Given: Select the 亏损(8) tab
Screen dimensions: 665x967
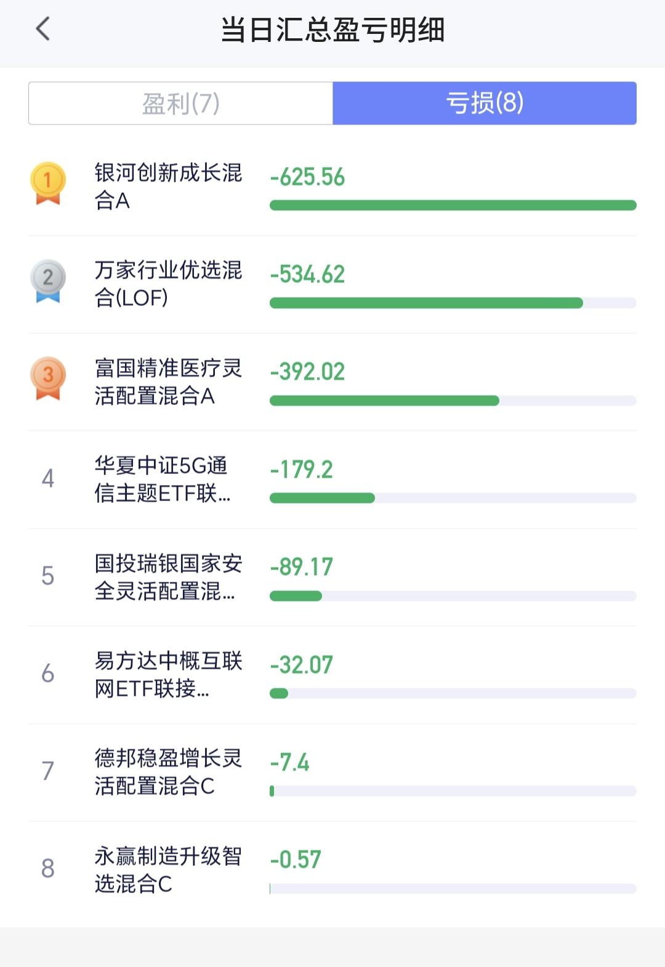Looking at the screenshot, I should click(485, 103).
